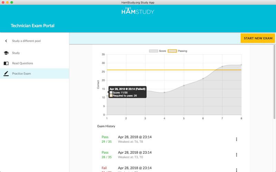Open Study a different pool
Image resolution: width=276 pixels, height=172 pixels.
(x=26, y=41)
